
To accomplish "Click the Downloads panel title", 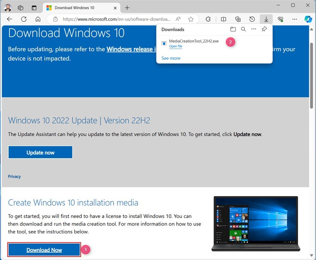I will [x=173, y=30].
